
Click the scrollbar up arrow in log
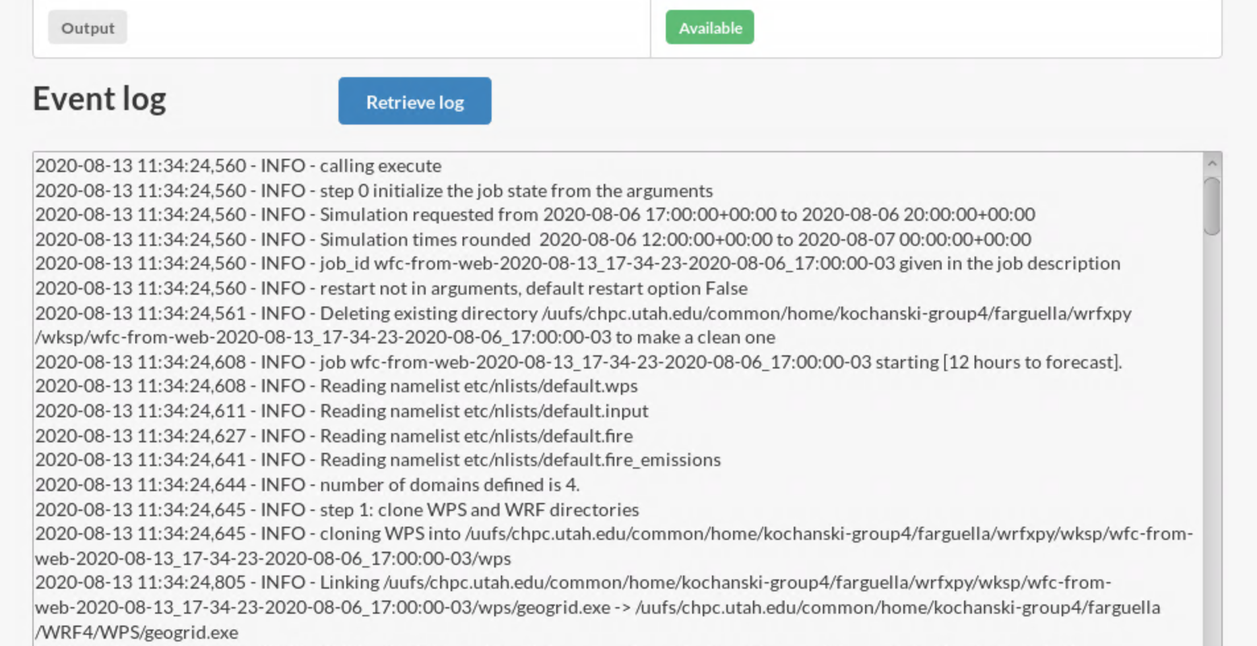point(1212,163)
